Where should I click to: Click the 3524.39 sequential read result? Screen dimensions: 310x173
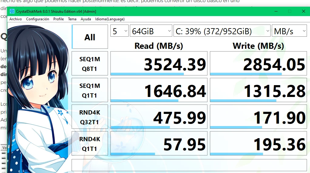[x=159, y=63]
